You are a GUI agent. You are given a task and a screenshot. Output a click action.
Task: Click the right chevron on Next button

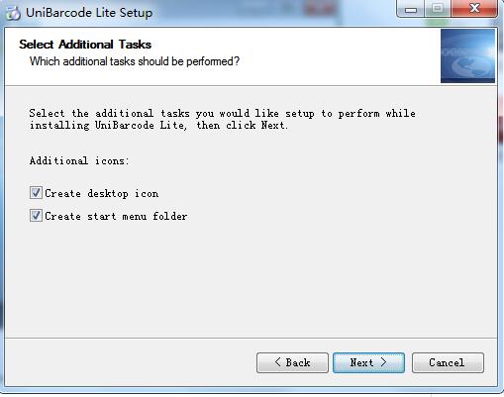[383, 362]
